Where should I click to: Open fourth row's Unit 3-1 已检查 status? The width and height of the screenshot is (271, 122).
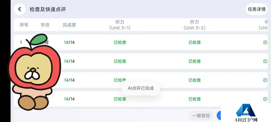[120, 99]
